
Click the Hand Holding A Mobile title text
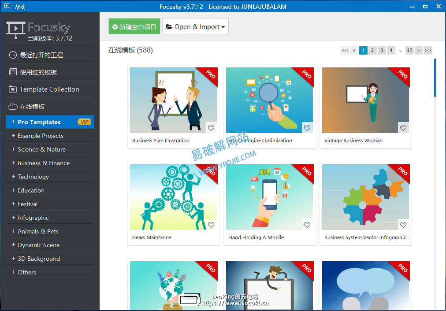point(256,237)
